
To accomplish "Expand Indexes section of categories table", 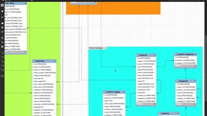I will point(195,104).
